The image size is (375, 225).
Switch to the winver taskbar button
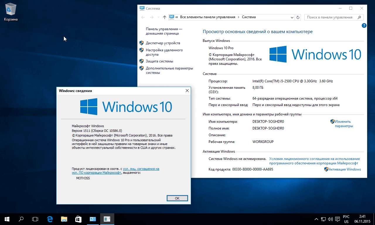[x=107, y=219]
